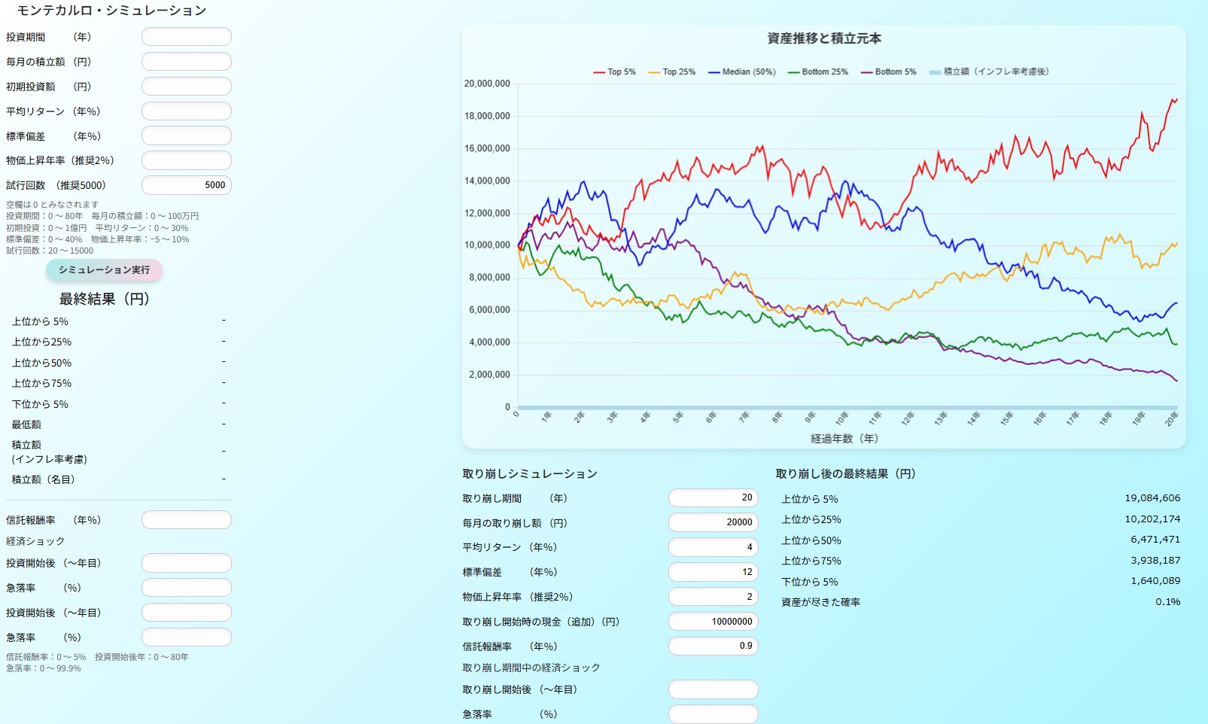This screenshot has height=724, width=1208.
Task: Click the 平均リターン field in the investment form
Action: [186, 111]
